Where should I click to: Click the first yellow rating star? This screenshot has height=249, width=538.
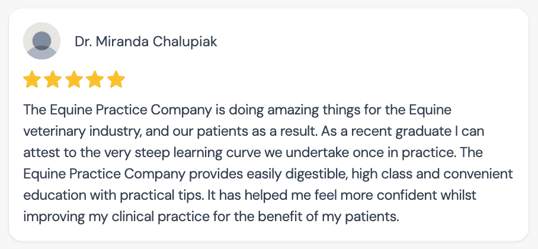[32, 79]
